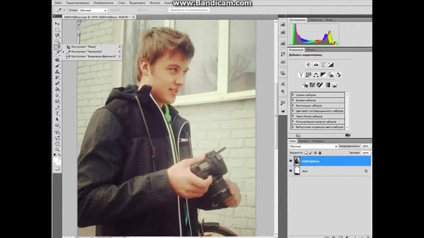Toggle lock transparent pixels
The image size is (424, 238).
pyautogui.click(x=306, y=153)
